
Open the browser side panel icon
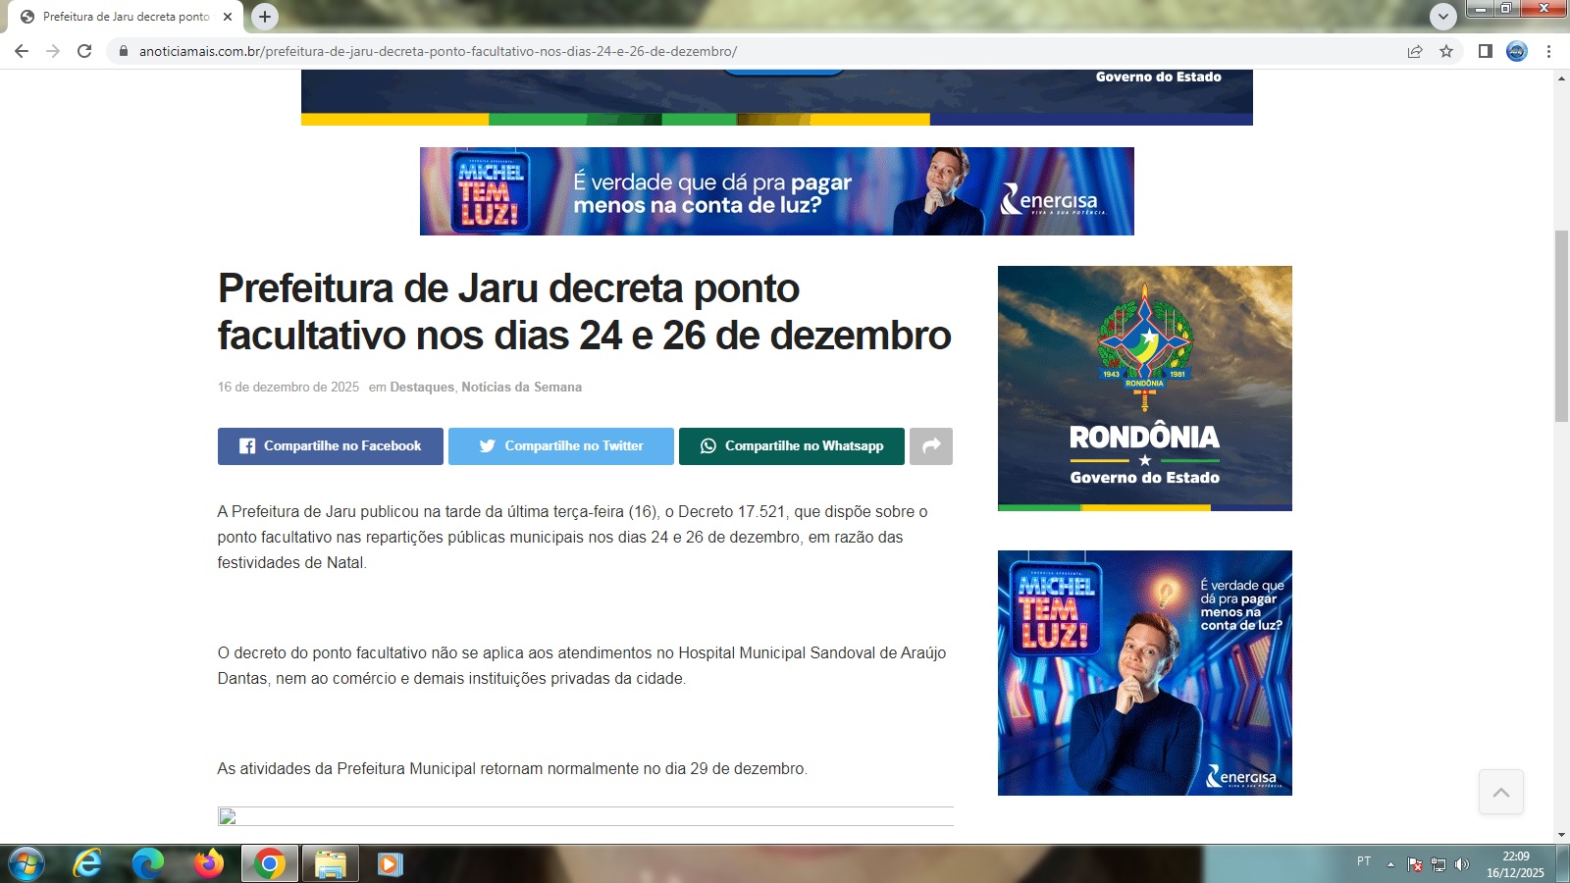click(1486, 51)
